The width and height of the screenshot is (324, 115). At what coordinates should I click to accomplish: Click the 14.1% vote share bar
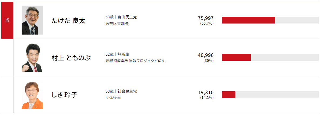pos(229,95)
